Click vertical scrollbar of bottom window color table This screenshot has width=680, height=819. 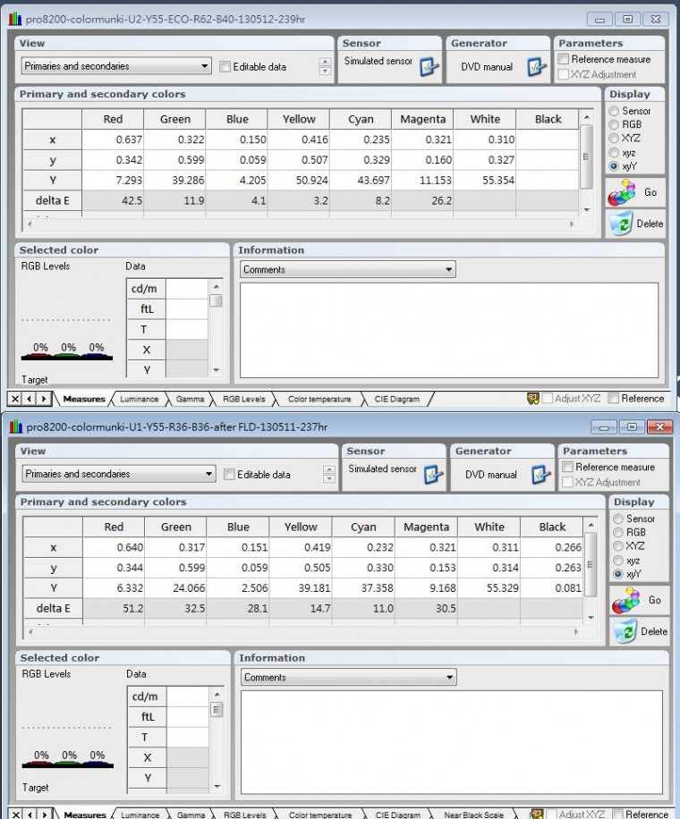[x=591, y=571]
